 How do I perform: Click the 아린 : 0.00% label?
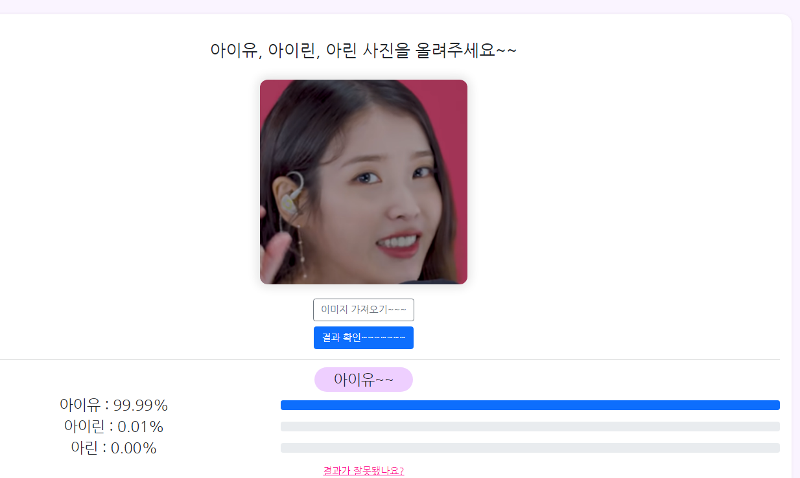[113, 448]
